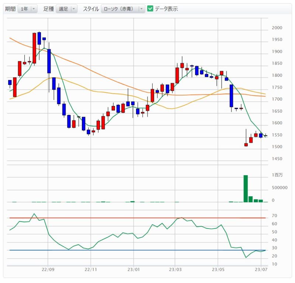This screenshot has width=295, height=283.
Task: Click the 1650 price axis label
Action: point(277,111)
